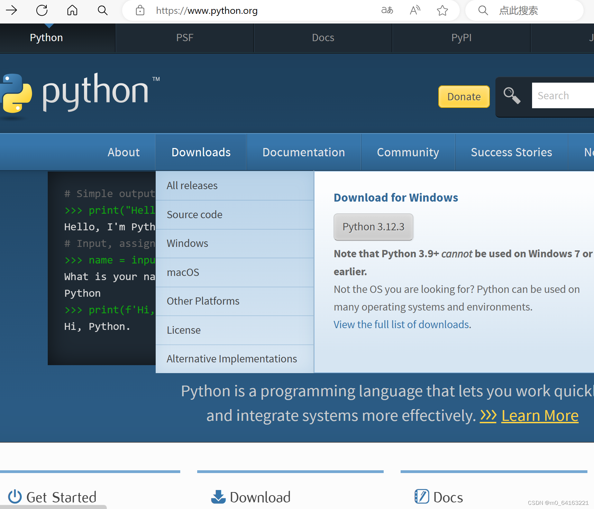Switch to the PyPI tab
The image size is (594, 509).
pos(461,37)
